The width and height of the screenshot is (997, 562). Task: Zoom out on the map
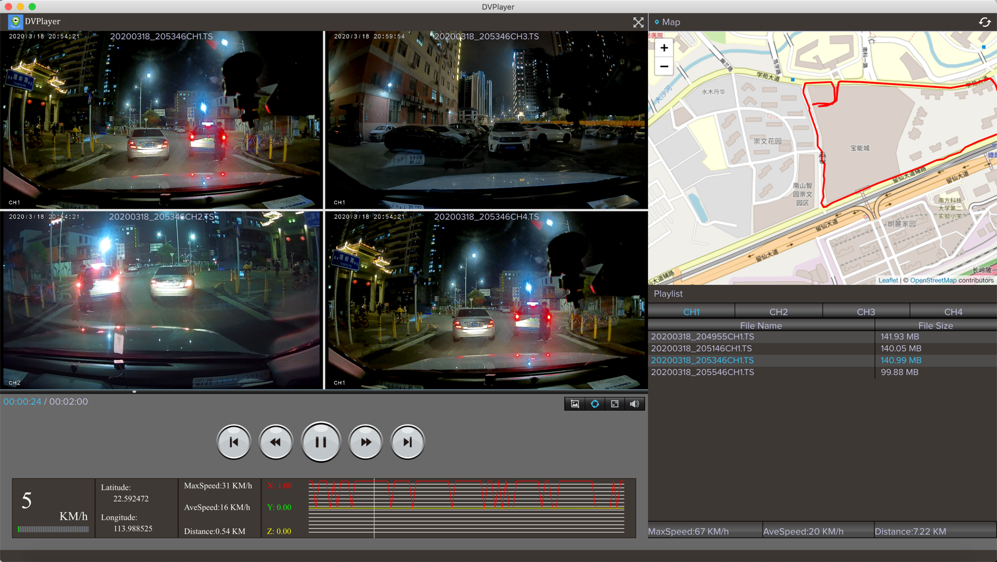(x=663, y=66)
